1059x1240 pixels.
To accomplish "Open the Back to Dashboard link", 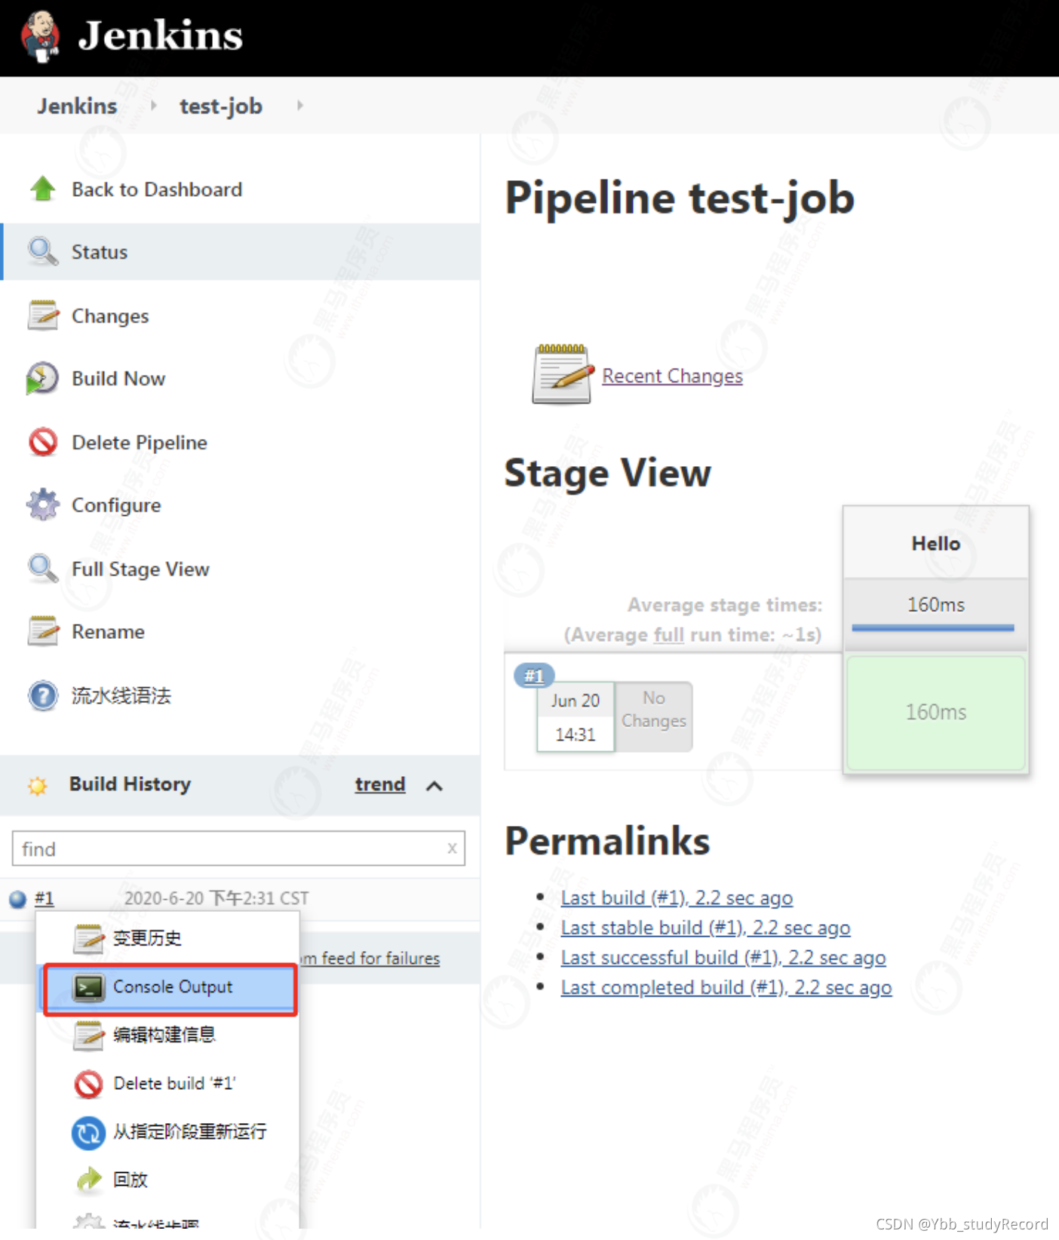I will [x=157, y=189].
